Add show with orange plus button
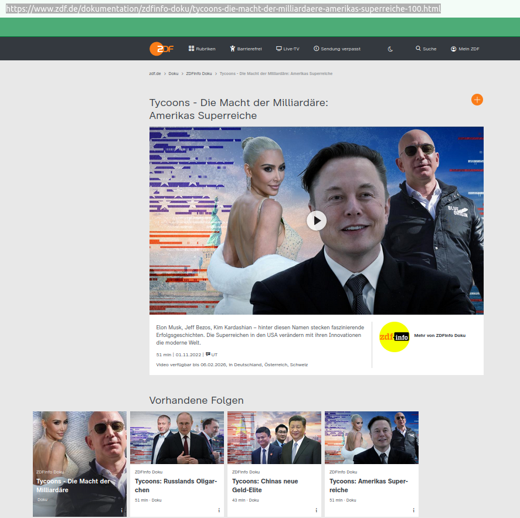 pyautogui.click(x=477, y=100)
